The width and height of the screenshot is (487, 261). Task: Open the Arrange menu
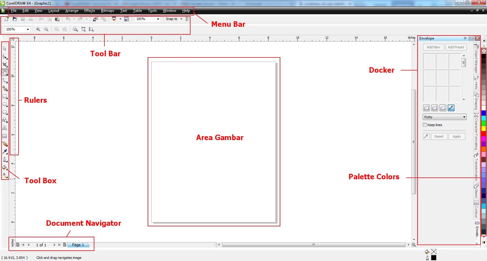(x=72, y=11)
